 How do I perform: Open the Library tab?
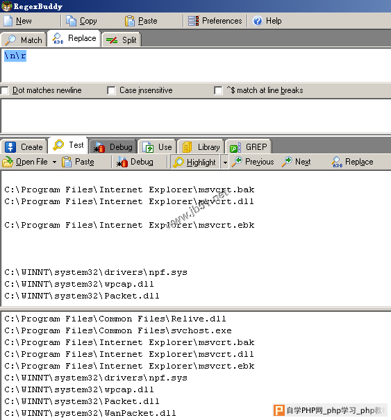point(201,146)
